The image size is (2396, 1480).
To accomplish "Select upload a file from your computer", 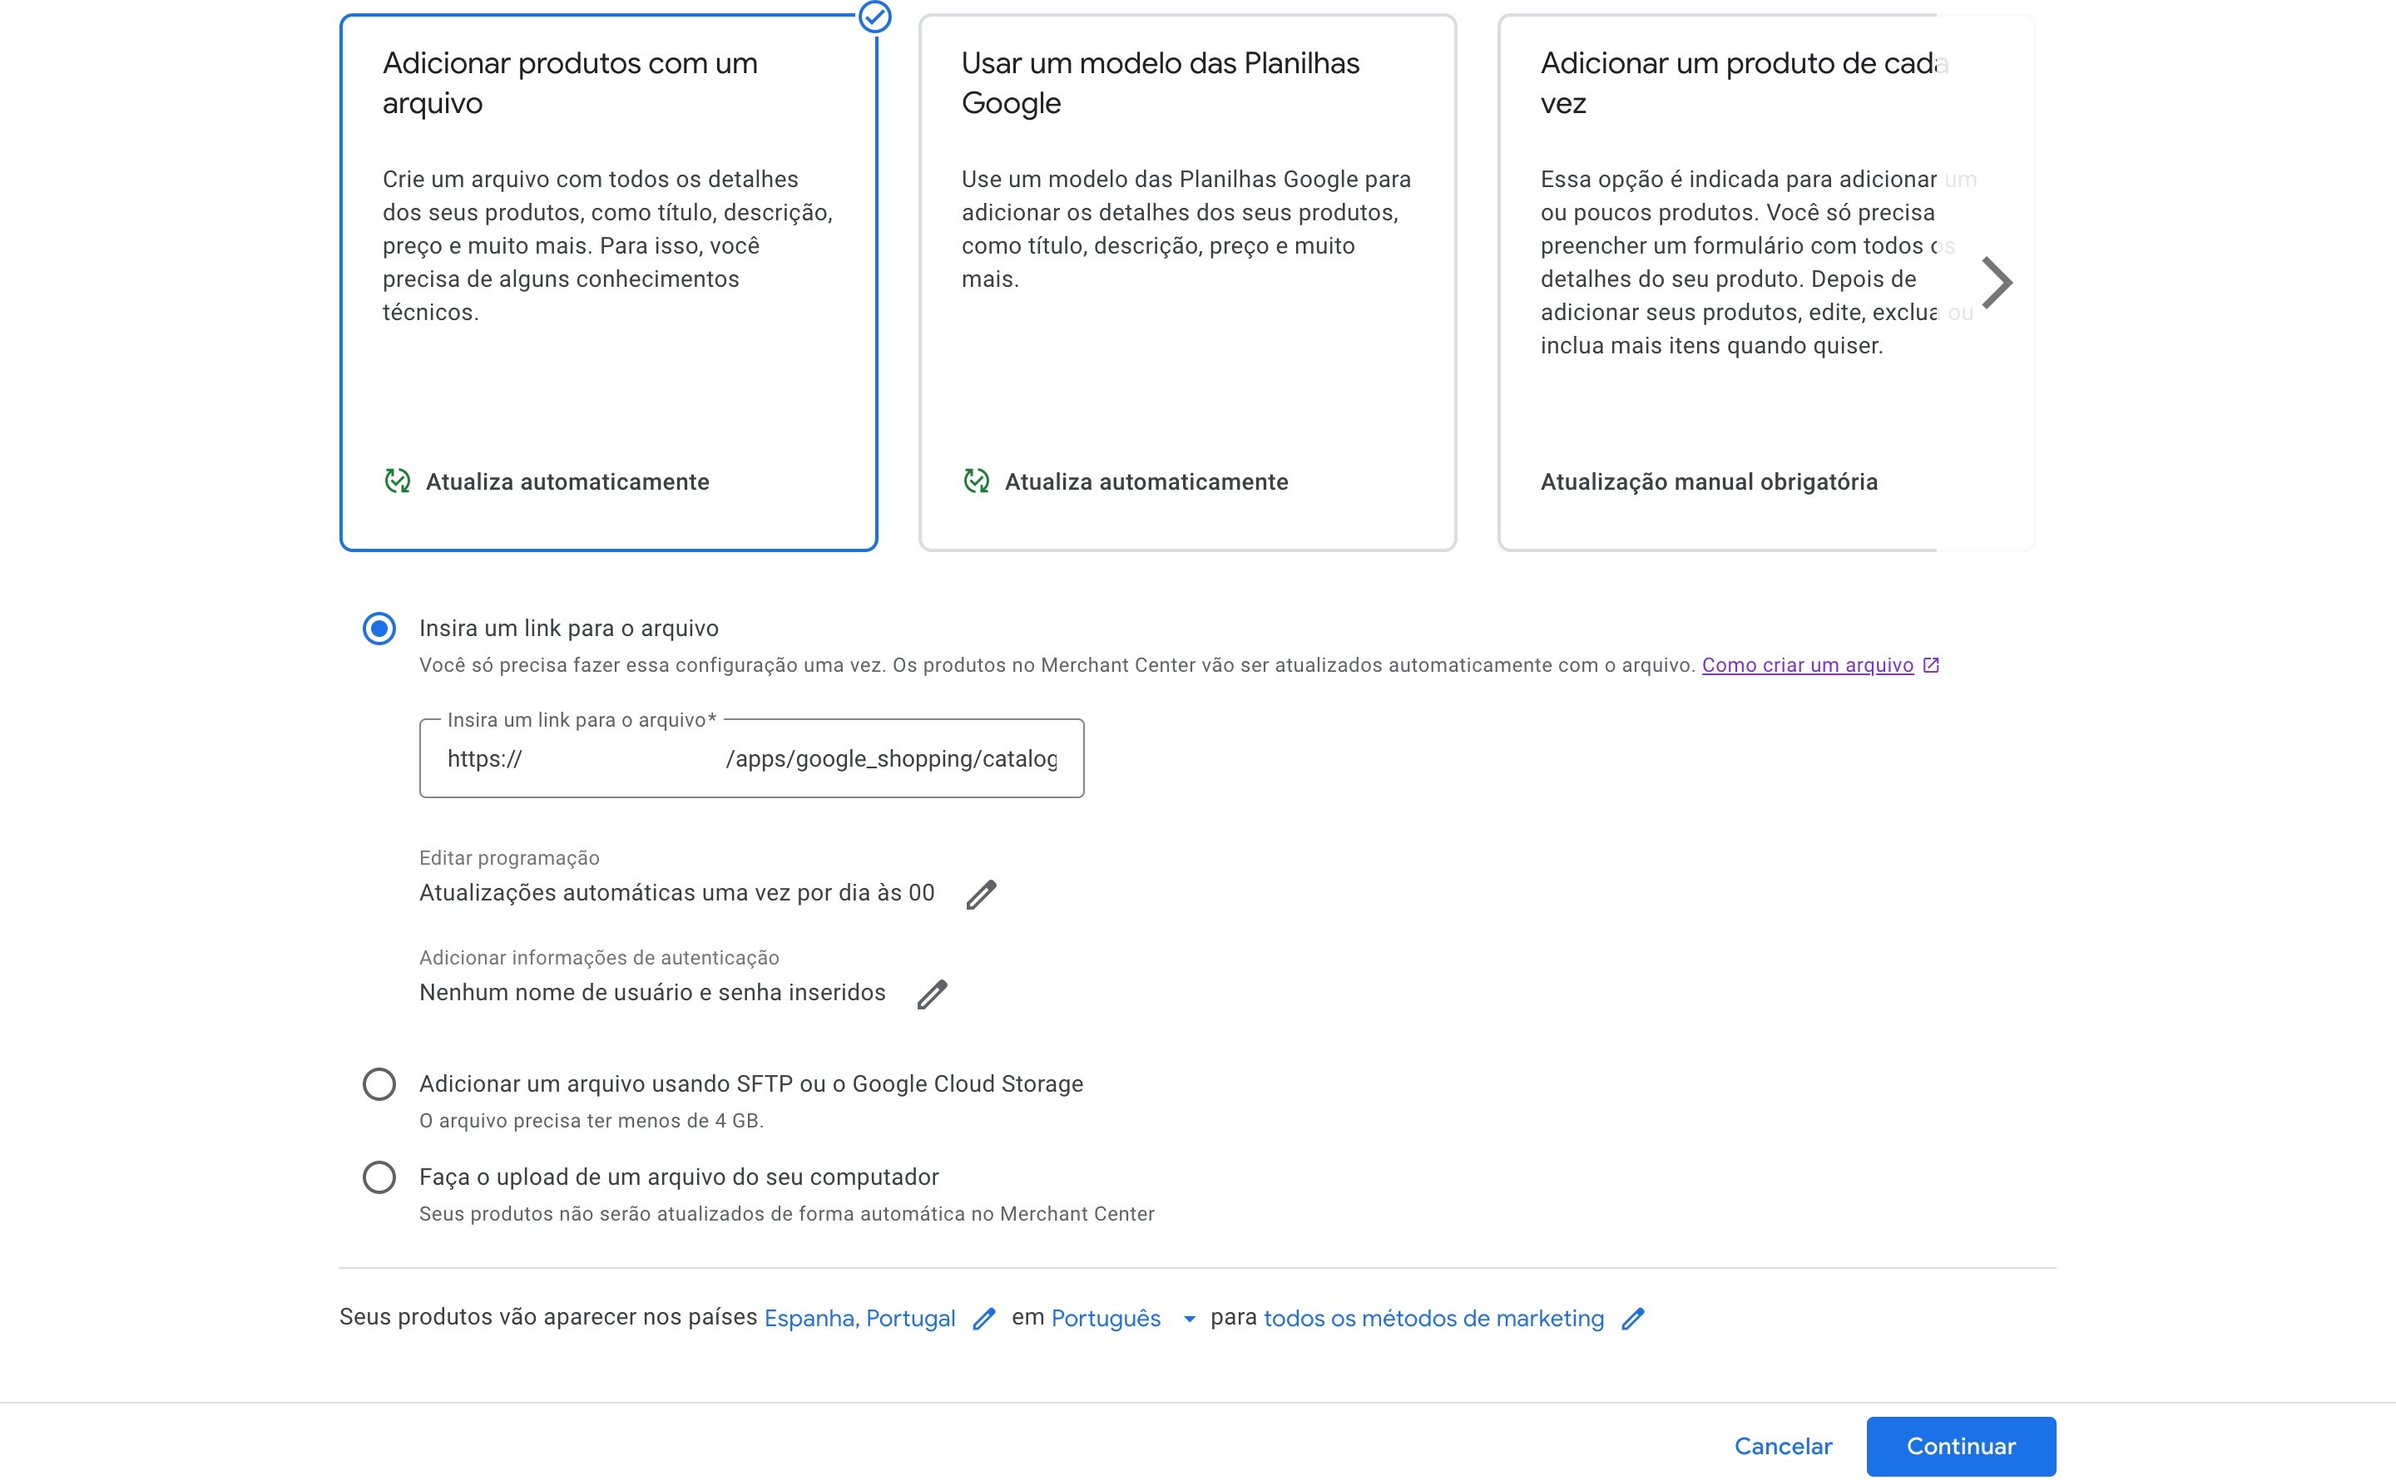I will coord(380,1177).
